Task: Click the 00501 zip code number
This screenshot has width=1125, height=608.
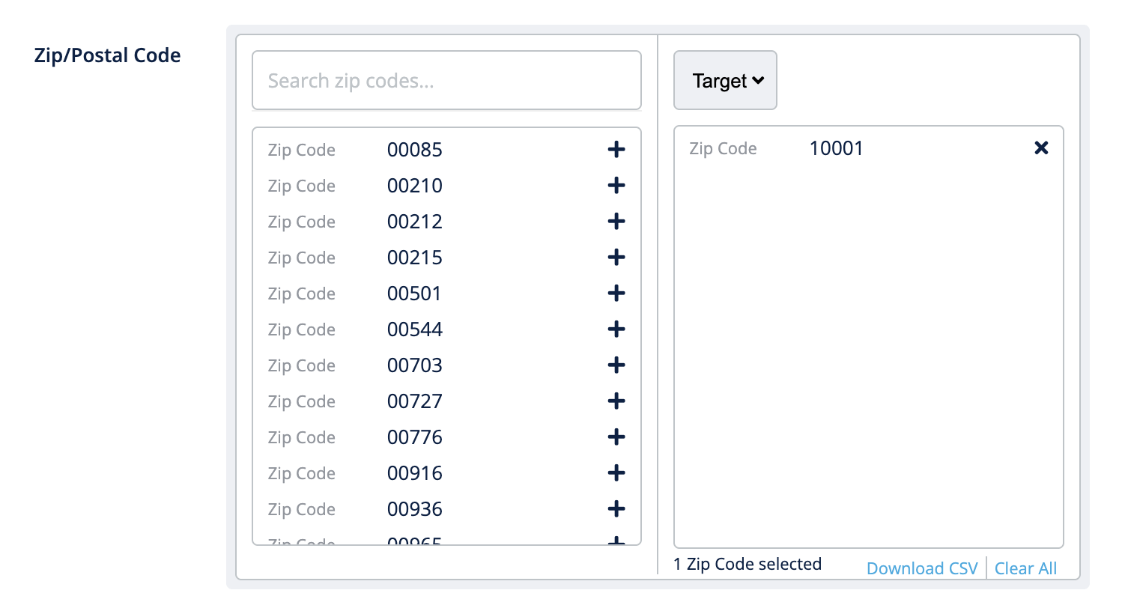Action: [414, 294]
